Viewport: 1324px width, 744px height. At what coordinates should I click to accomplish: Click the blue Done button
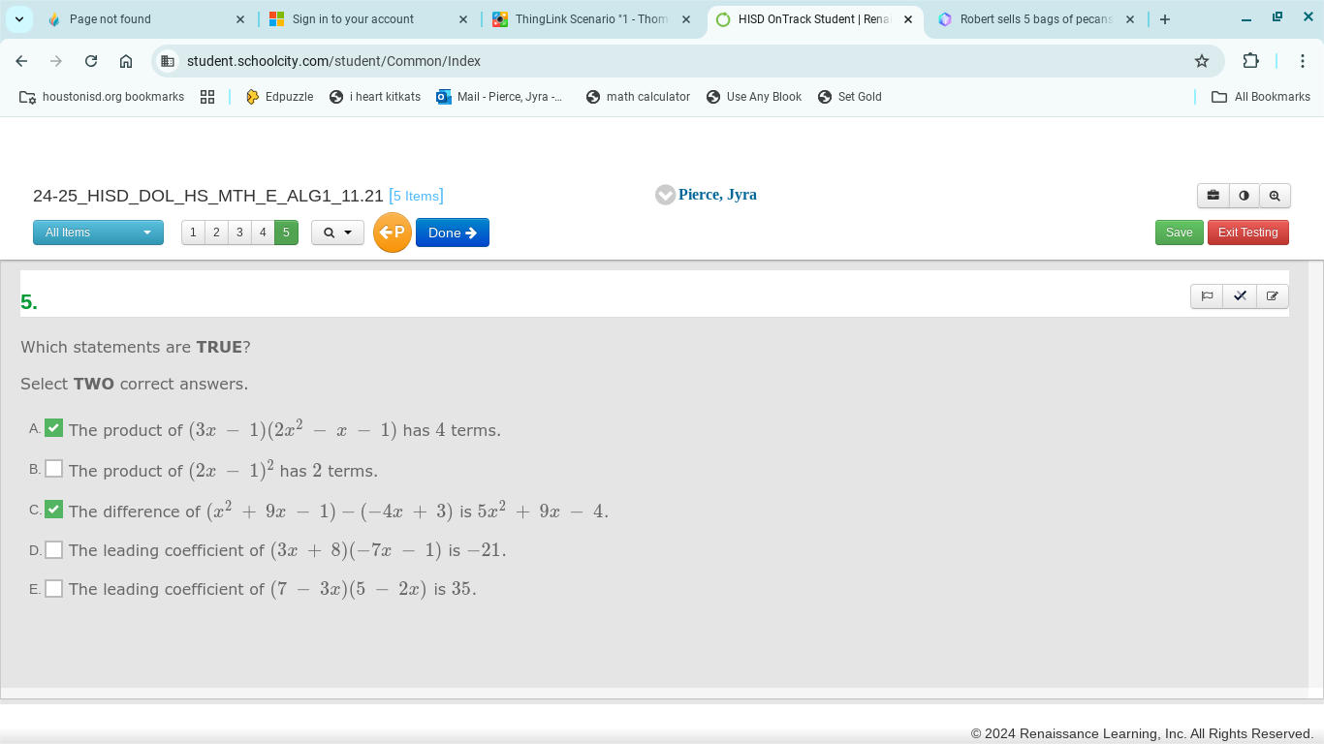click(x=453, y=232)
